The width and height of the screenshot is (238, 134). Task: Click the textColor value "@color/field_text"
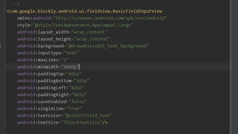[x=88, y=115]
